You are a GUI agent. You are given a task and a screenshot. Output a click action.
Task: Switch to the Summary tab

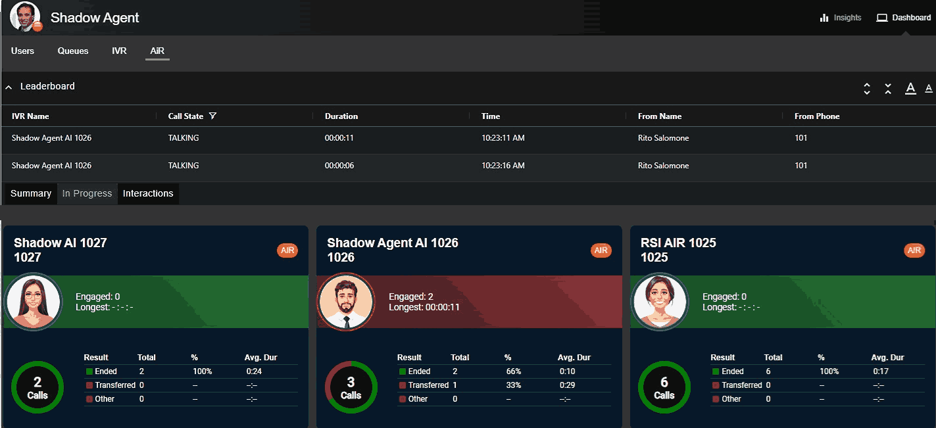pyautogui.click(x=31, y=193)
